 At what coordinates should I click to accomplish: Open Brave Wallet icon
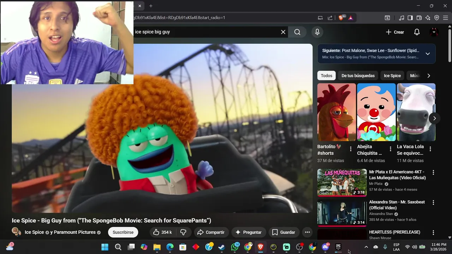tap(419, 18)
